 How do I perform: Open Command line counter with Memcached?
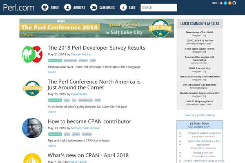(200, 59)
